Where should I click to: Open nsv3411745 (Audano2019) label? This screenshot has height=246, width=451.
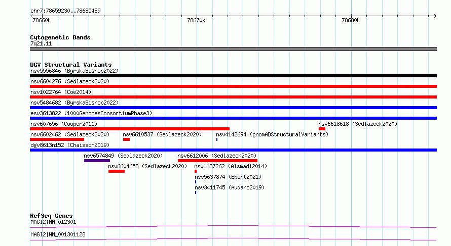[x=230, y=187]
